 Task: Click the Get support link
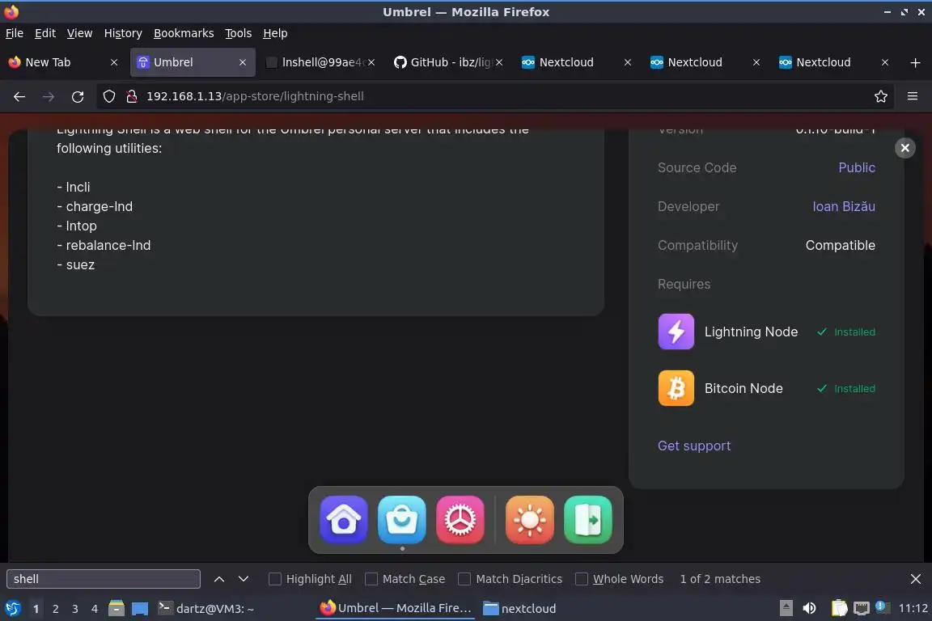click(x=693, y=446)
